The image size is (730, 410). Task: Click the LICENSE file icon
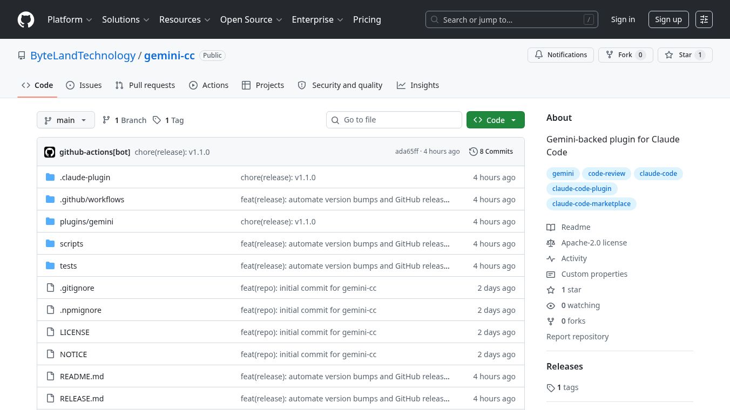pyautogui.click(x=50, y=332)
